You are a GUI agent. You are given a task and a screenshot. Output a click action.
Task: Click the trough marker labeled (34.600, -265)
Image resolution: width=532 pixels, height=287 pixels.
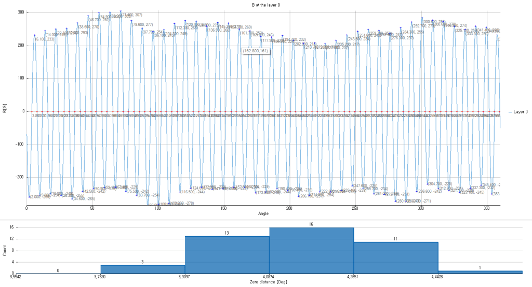coord(72,198)
